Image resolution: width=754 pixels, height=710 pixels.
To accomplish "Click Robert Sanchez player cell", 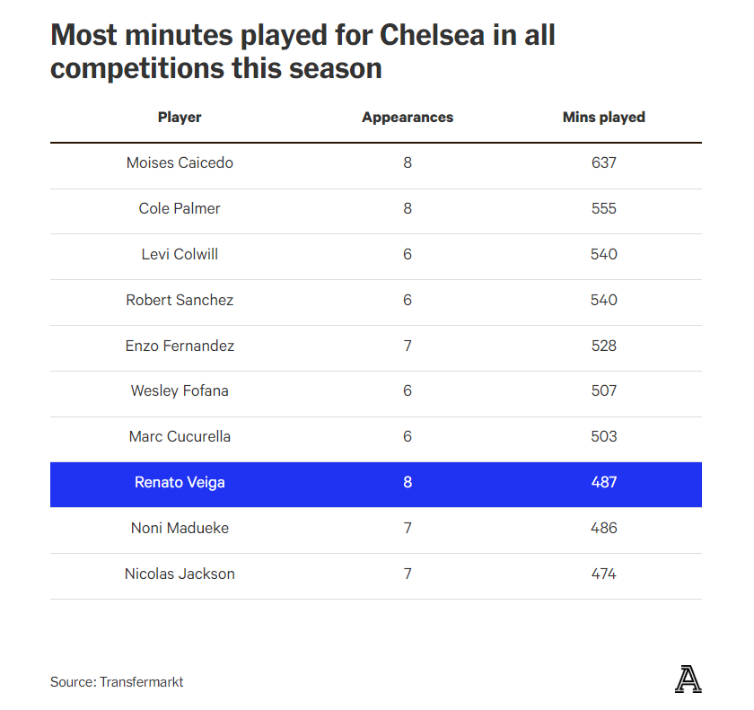I will tap(180, 300).
